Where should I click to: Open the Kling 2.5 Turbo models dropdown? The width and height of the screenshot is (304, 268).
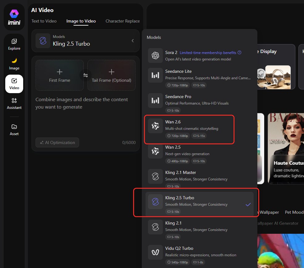pos(85,41)
